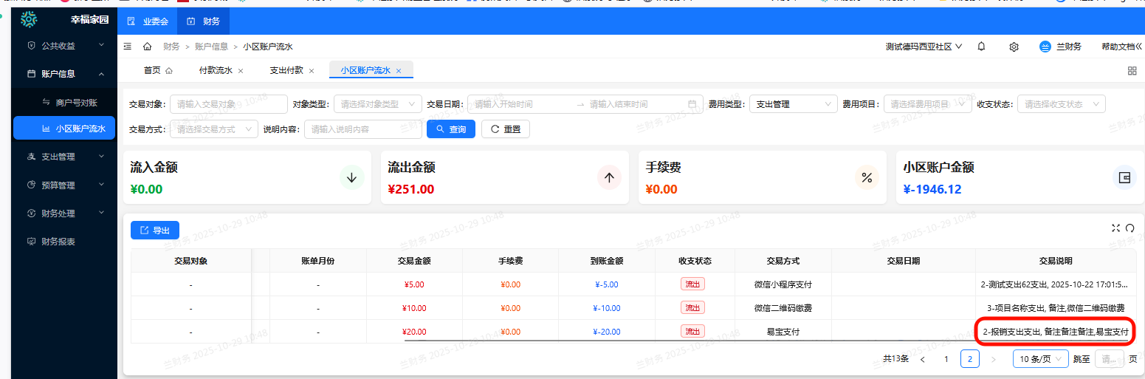The image size is (1145, 379).
Task: Open the tab grid icon at right
Action: point(1132,71)
